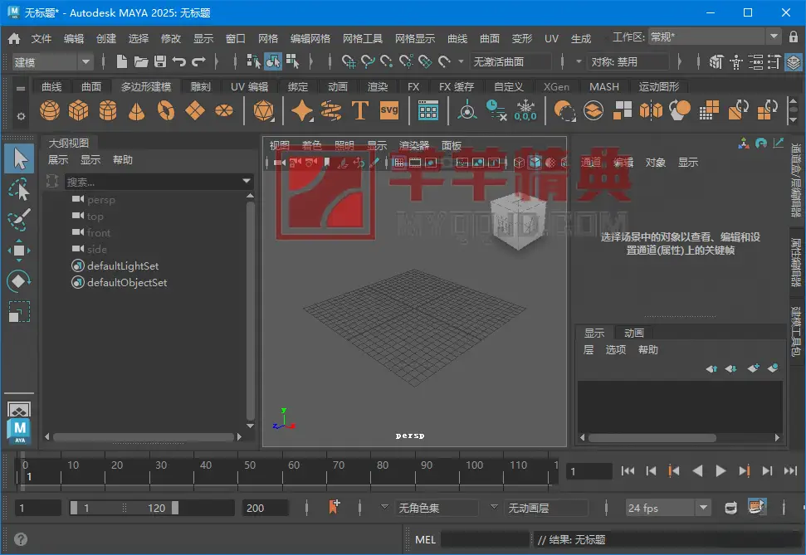Open the 工作区 workspace dropdown
Viewport: 806px width, 555px height.
click(715, 37)
